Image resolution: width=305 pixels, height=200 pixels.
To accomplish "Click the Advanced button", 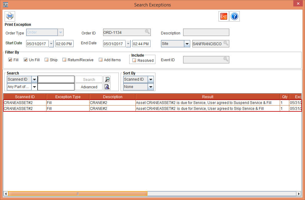I will [89, 87].
